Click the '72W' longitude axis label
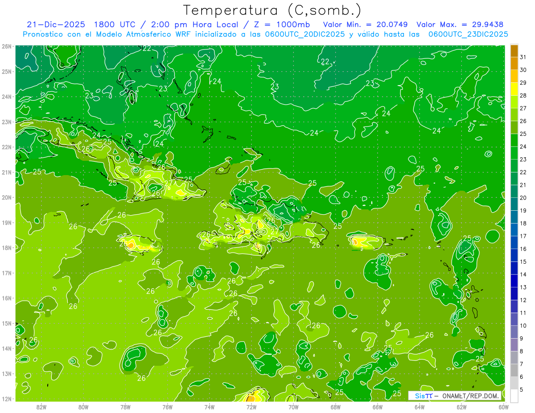Image resolution: width=535 pixels, height=413 pixels. coord(251,407)
